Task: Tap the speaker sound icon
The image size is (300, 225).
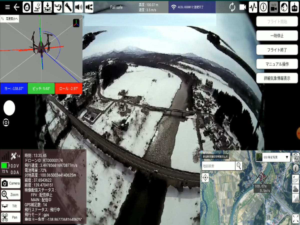Action: point(78,7)
